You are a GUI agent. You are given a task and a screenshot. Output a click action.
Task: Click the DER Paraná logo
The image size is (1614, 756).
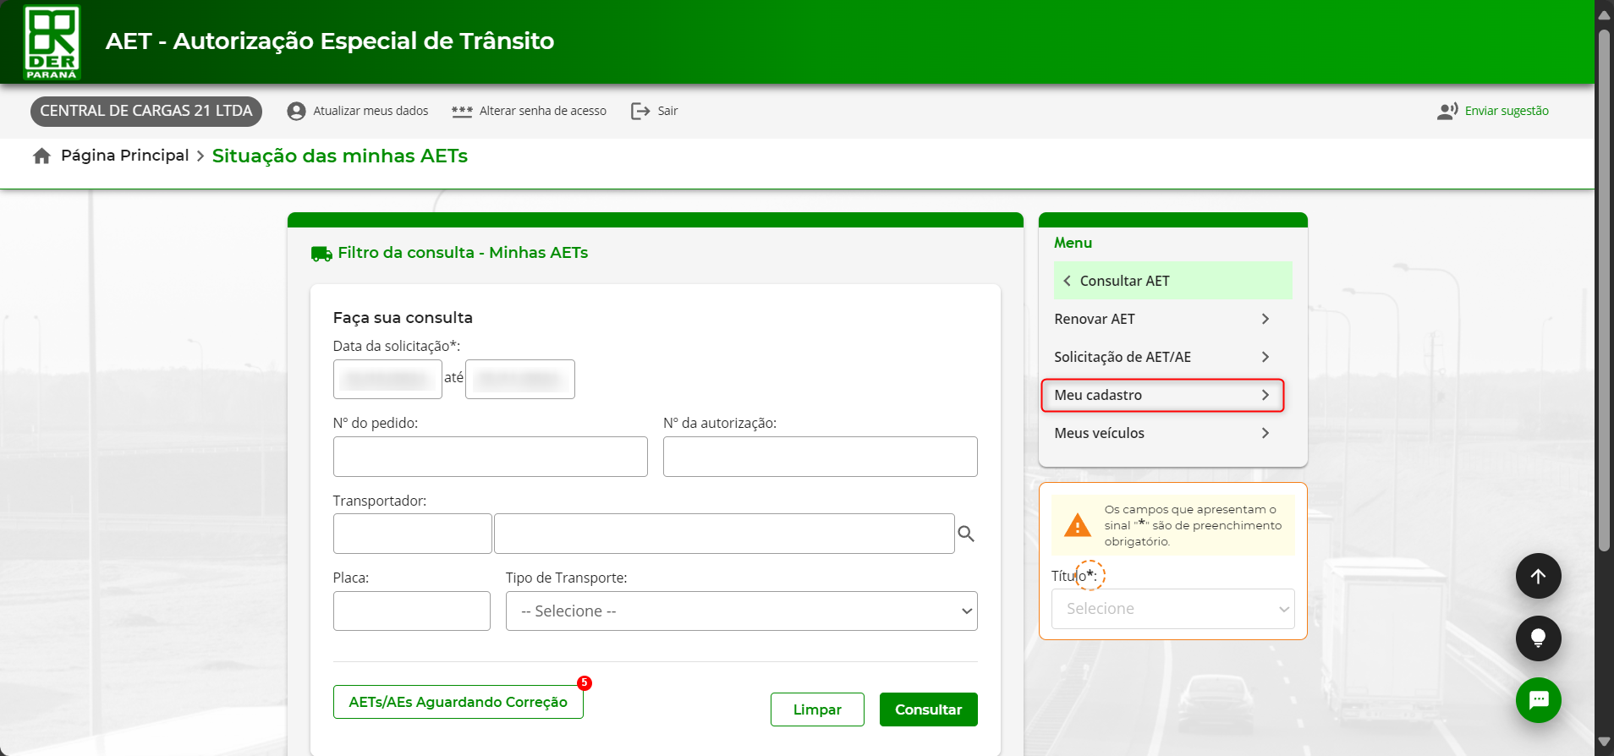click(52, 41)
